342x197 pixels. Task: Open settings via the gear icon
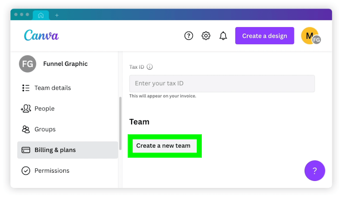[x=206, y=36]
